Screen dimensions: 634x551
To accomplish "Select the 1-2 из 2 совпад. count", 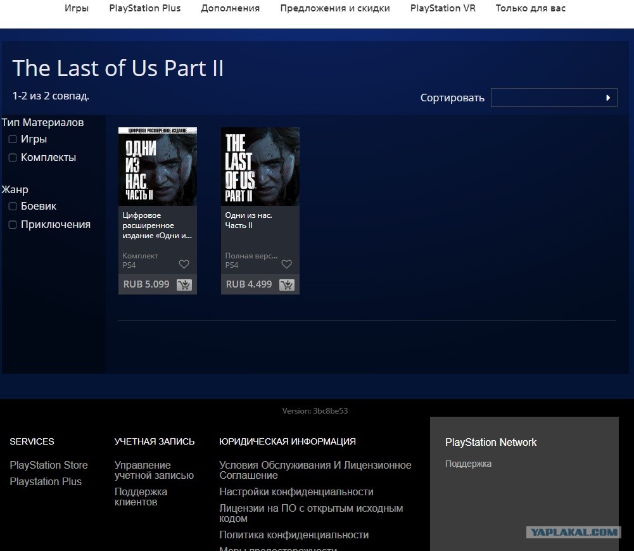I will point(51,96).
